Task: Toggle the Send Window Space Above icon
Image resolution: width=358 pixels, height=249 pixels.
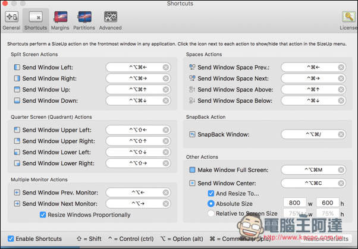Action: 192,89
